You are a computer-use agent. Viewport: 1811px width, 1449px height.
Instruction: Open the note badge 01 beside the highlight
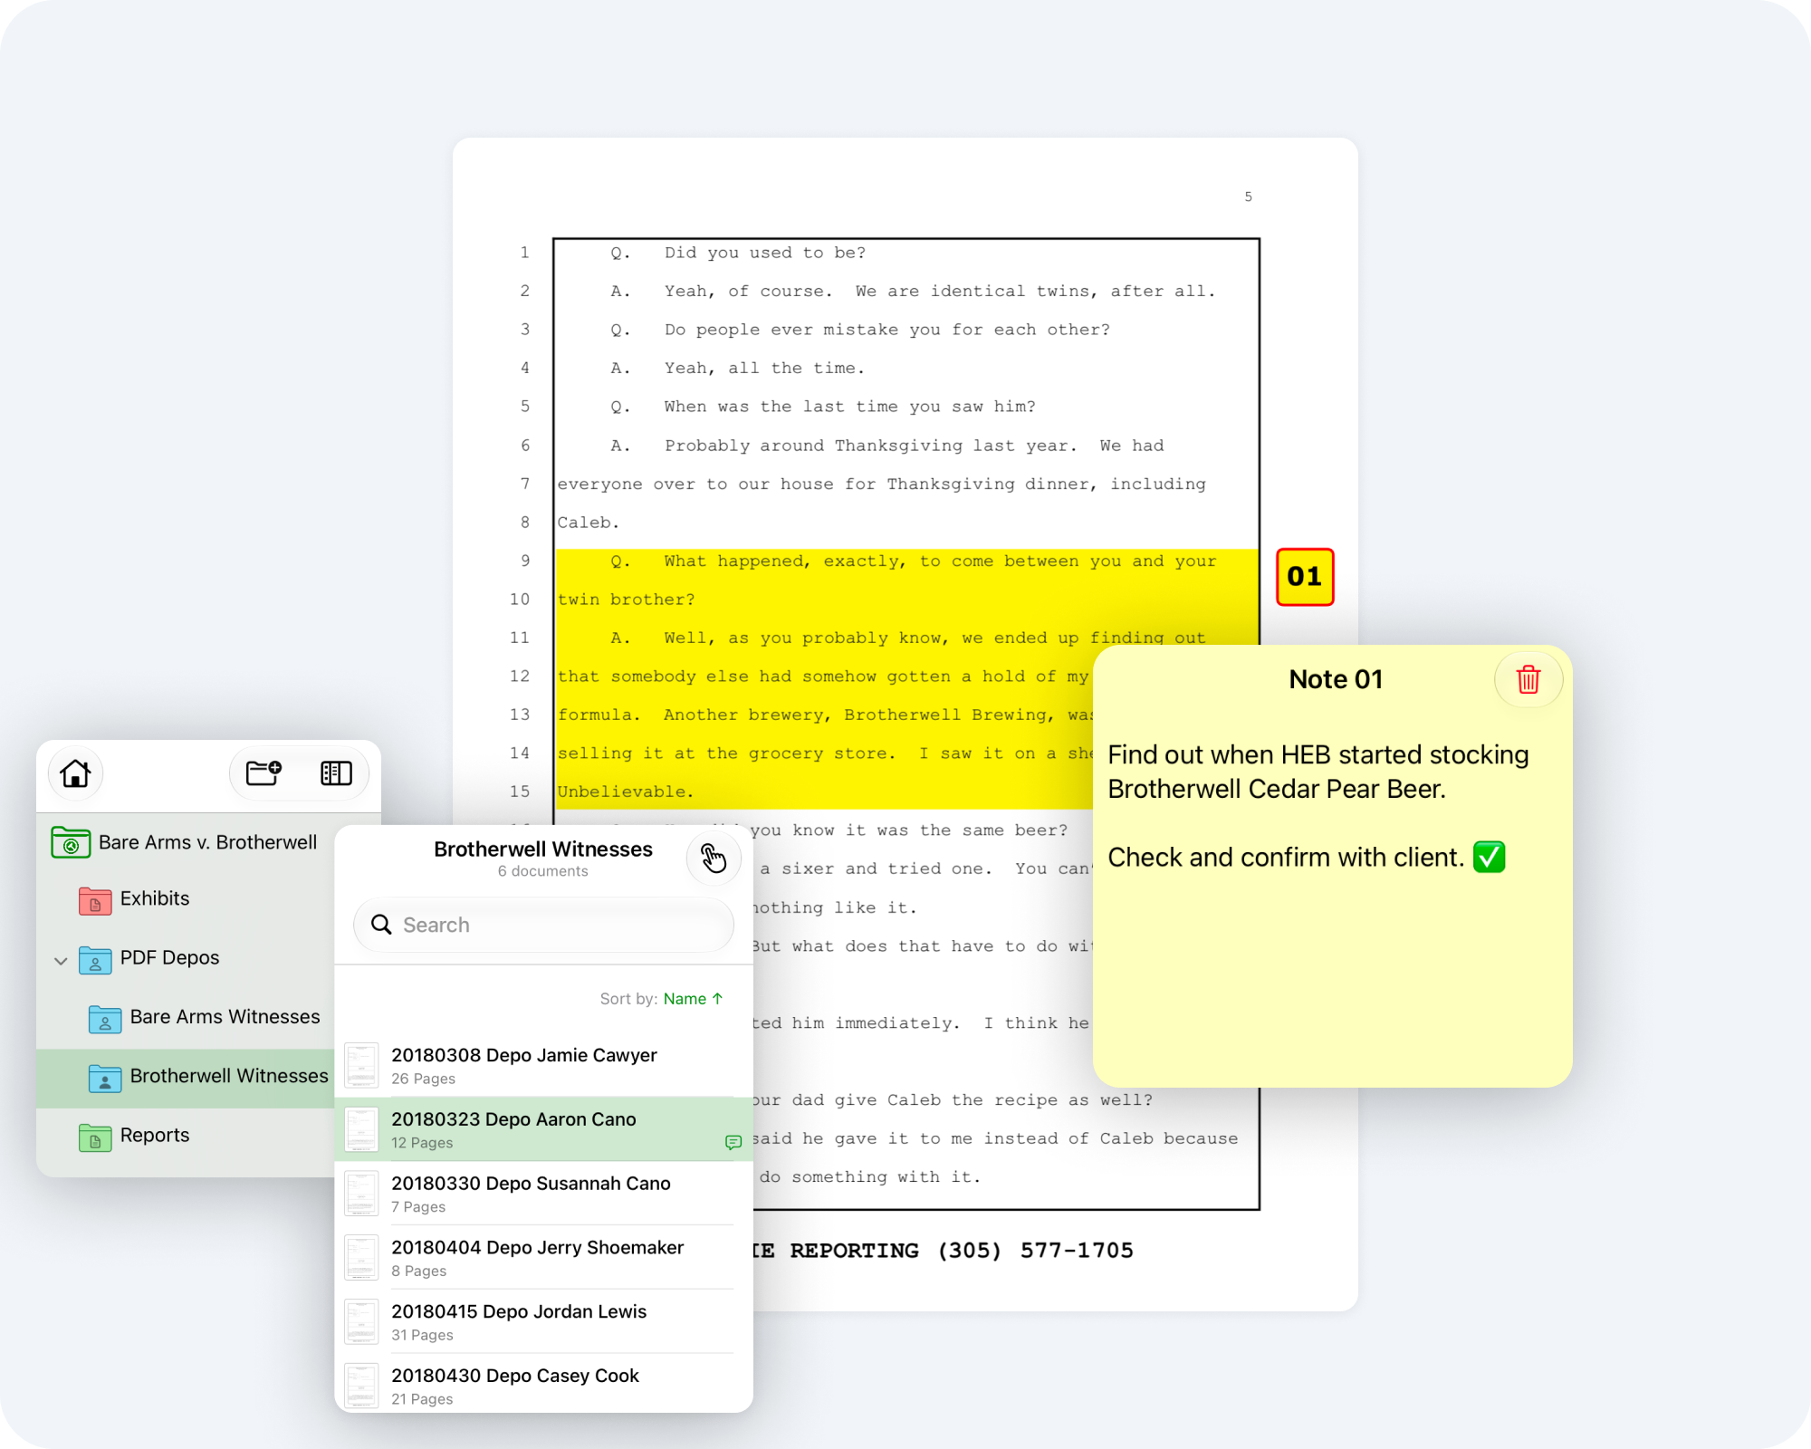(x=1305, y=577)
